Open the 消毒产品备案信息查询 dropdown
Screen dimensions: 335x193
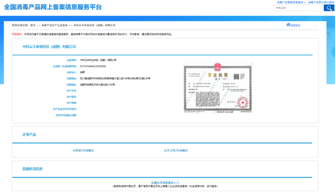pyautogui.click(x=291, y=2)
